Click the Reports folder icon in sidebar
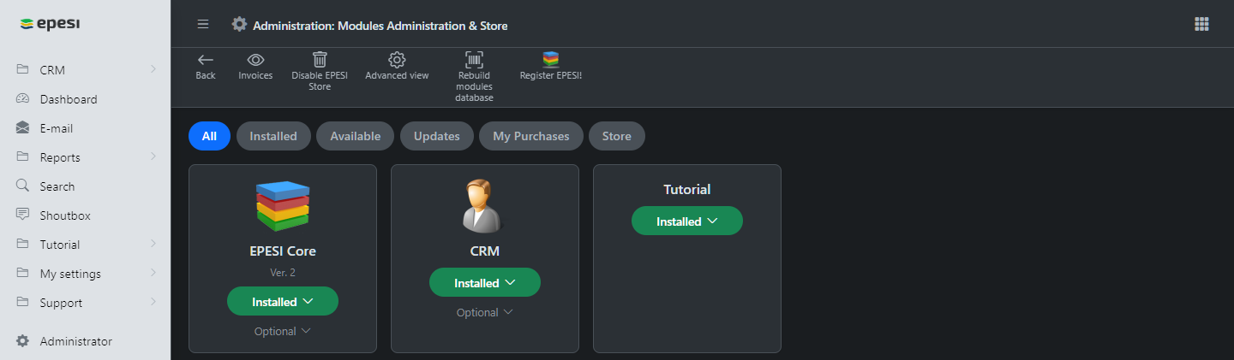This screenshot has width=1234, height=360. [x=23, y=156]
